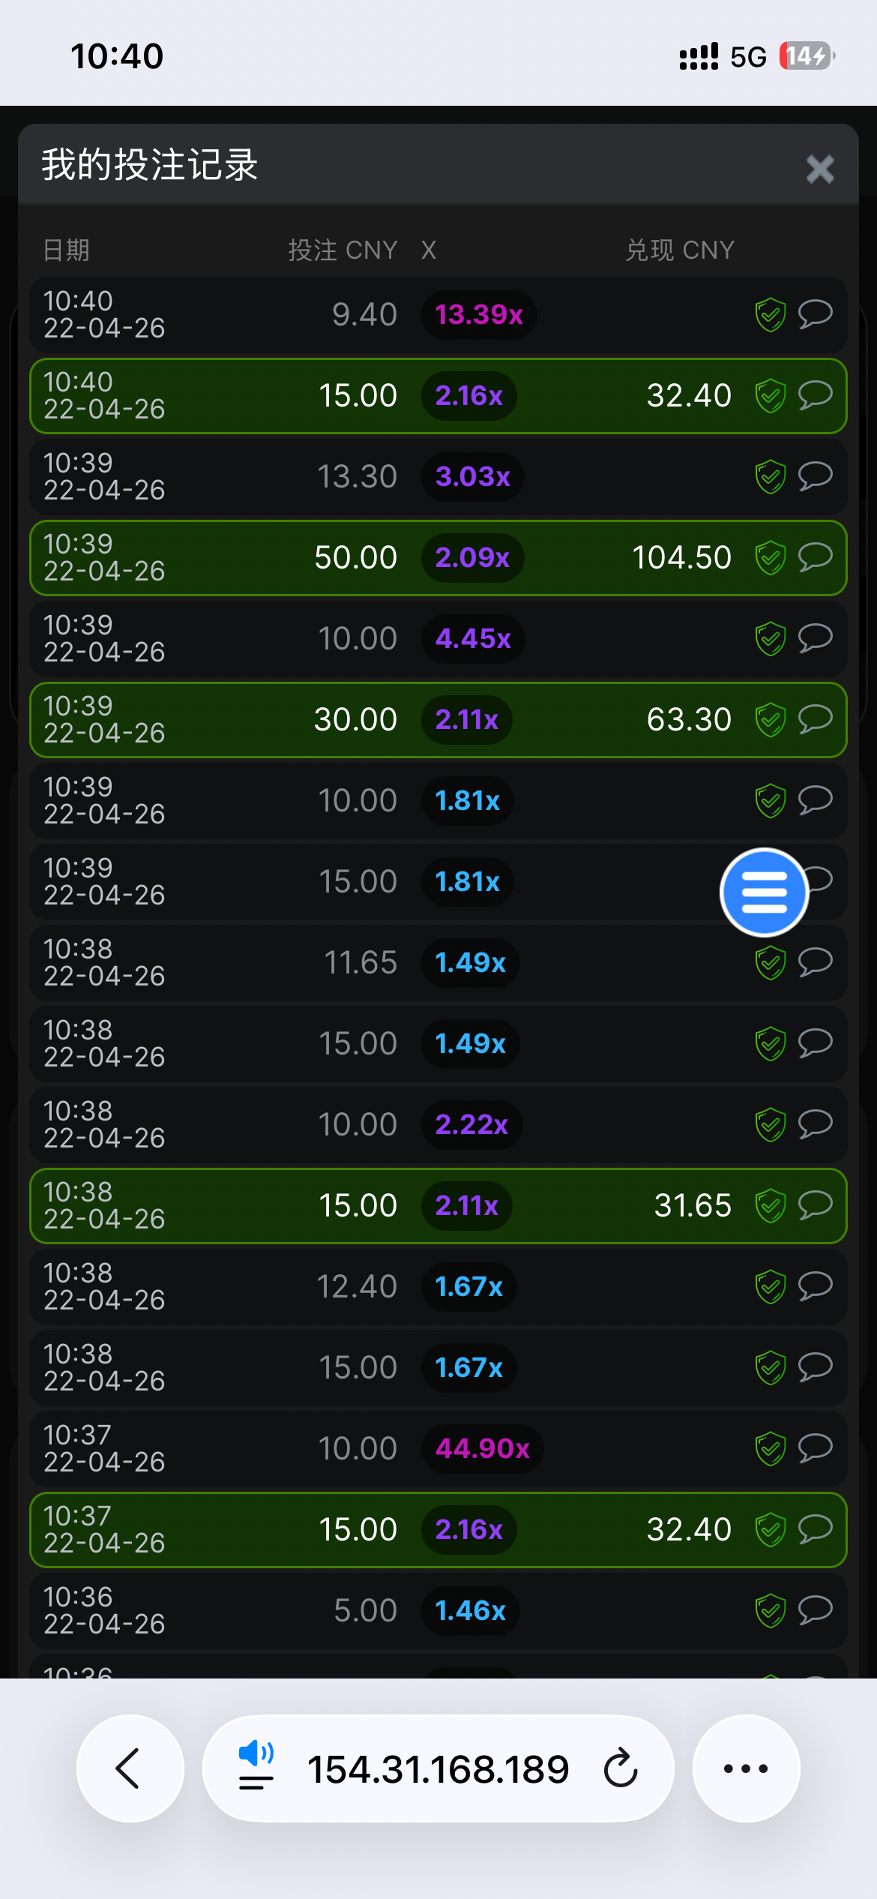Viewport: 877px width, 1899px height.
Task: Click the 2.22x multiplier badge
Action: [x=471, y=1125]
